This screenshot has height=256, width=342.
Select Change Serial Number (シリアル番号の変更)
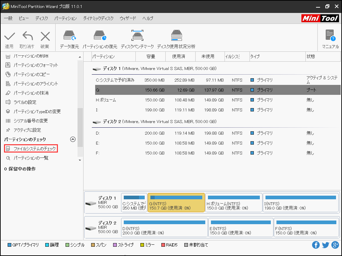point(26,121)
